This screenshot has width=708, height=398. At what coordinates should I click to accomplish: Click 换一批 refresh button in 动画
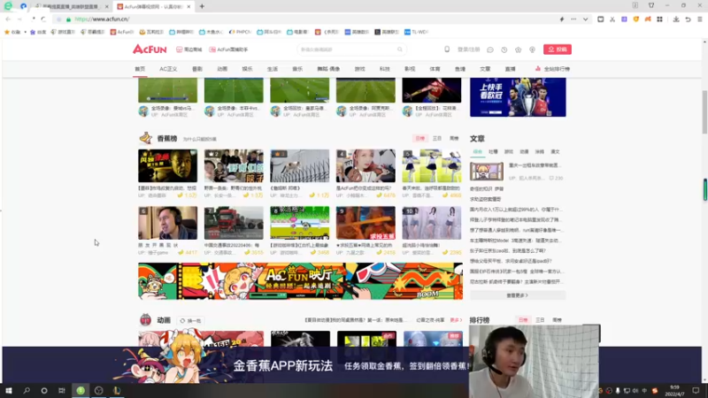[190, 321]
